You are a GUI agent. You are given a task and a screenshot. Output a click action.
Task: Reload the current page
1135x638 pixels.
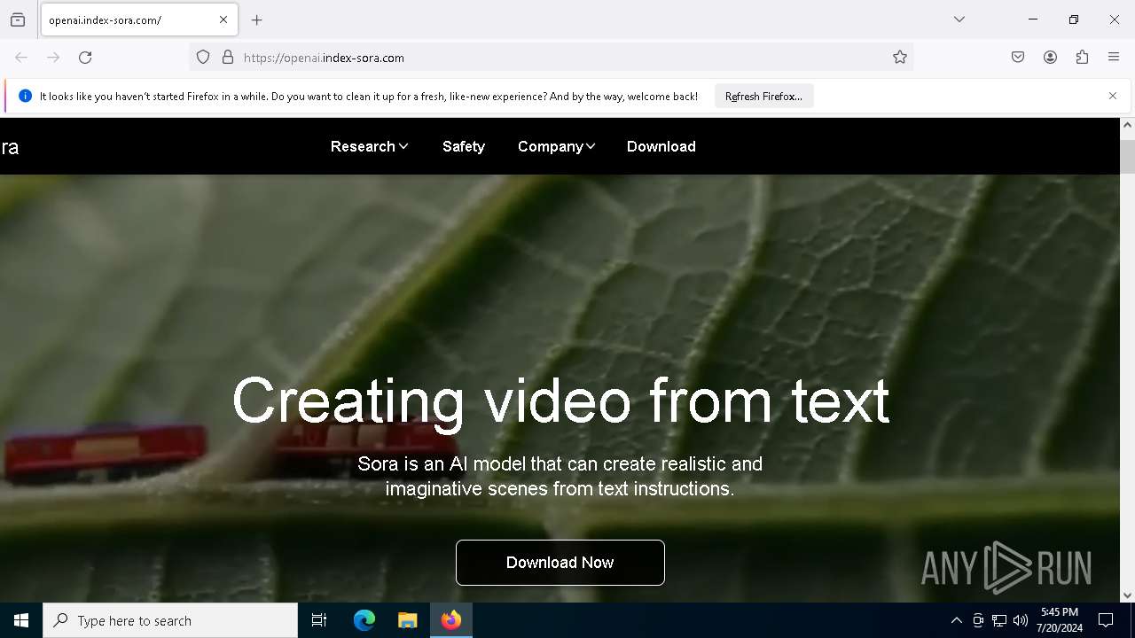(85, 58)
